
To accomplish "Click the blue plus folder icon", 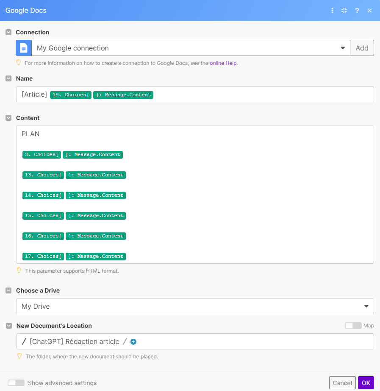I will 133,342.
